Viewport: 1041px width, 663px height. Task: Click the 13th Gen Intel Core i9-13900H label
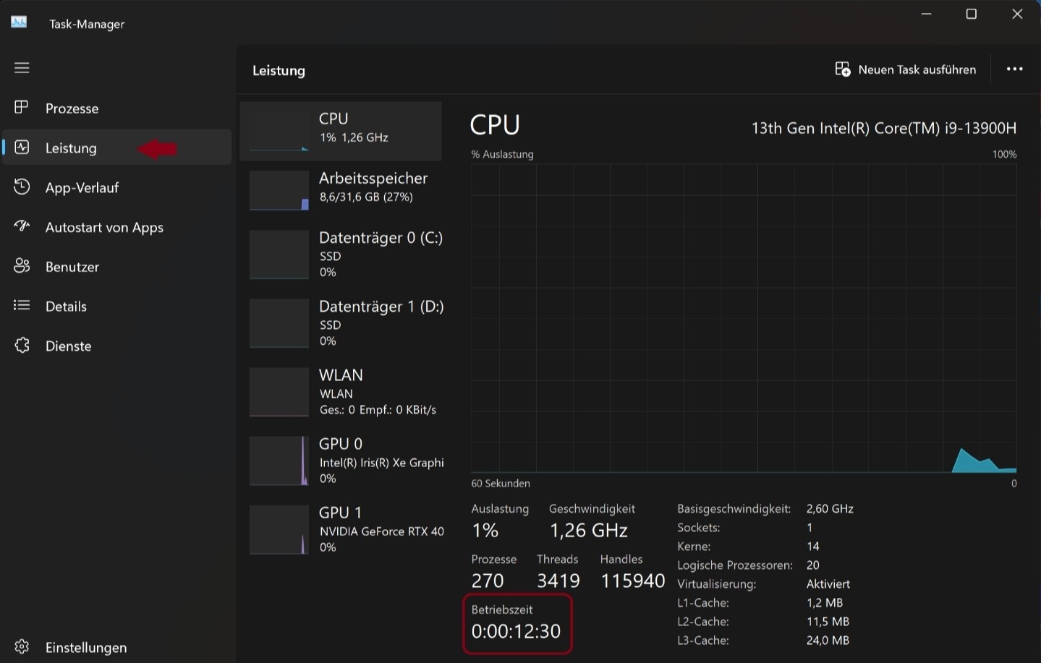click(x=884, y=128)
